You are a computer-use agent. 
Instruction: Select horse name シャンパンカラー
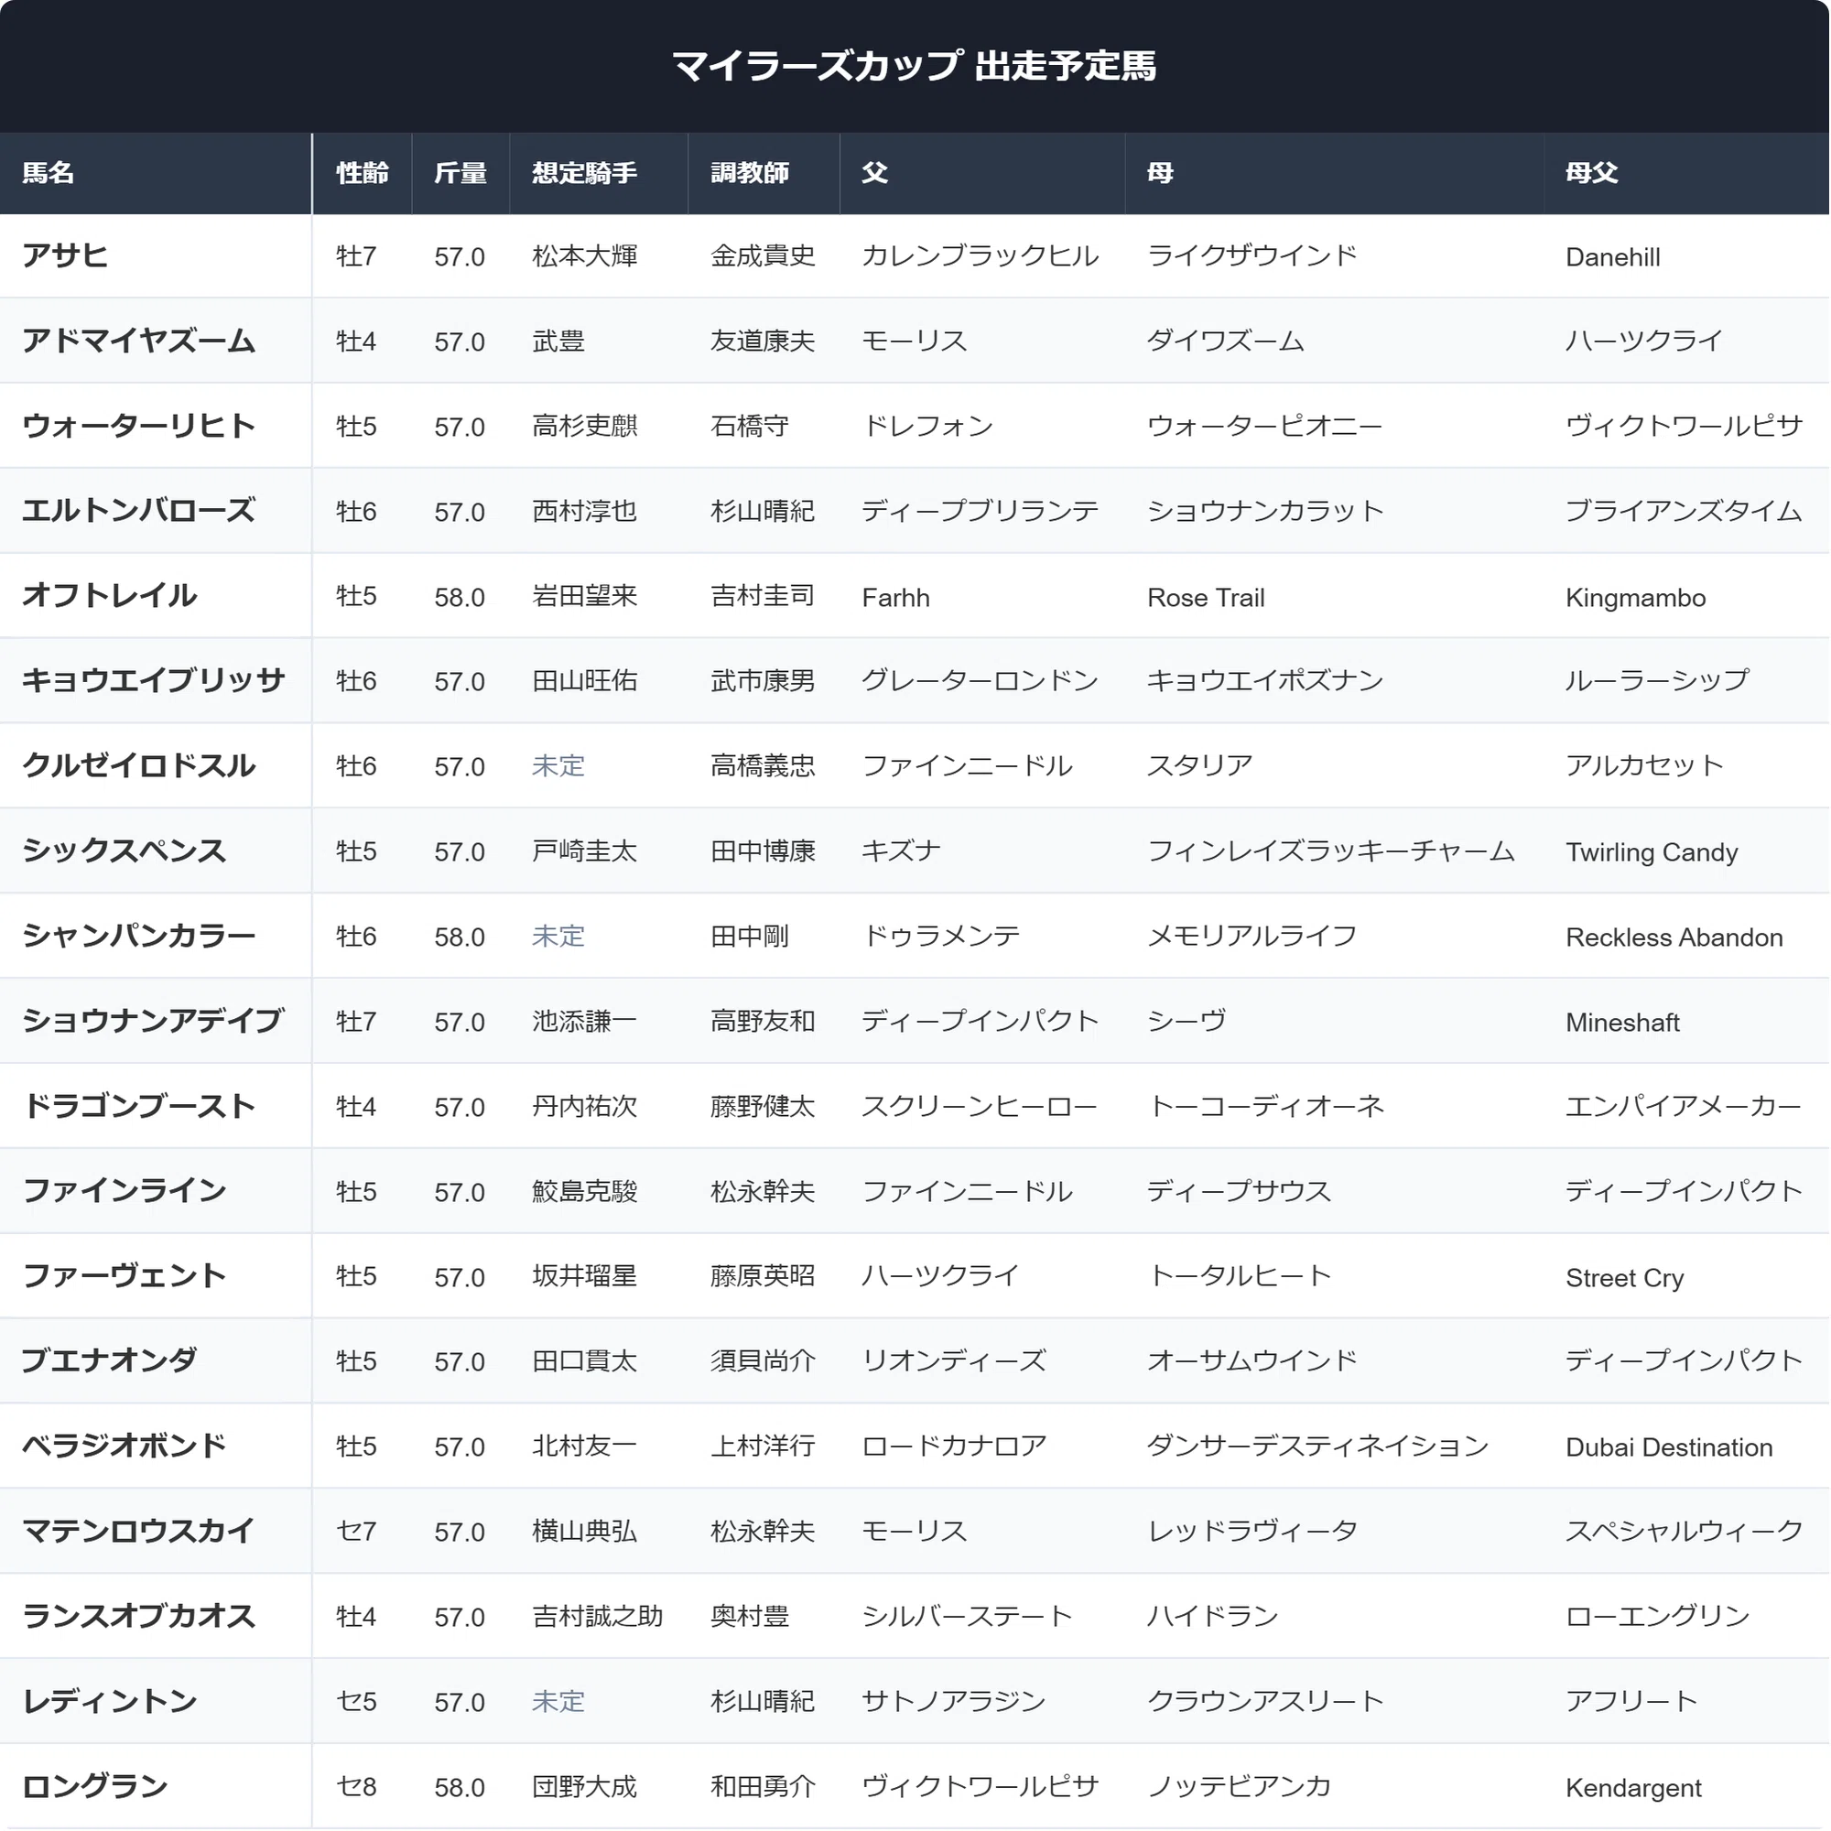click(x=138, y=937)
